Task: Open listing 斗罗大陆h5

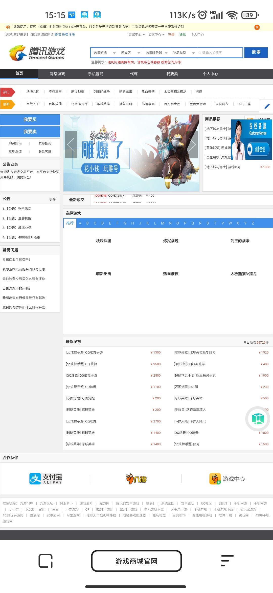Action: tap(190, 421)
